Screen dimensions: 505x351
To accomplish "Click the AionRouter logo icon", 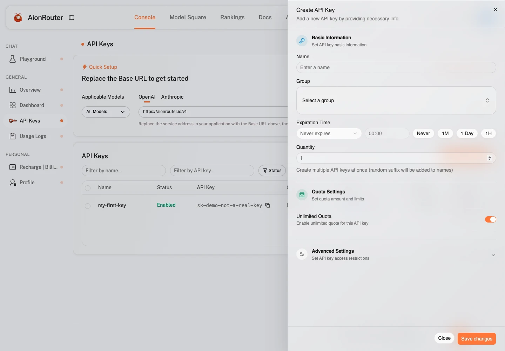I will tap(18, 17).
